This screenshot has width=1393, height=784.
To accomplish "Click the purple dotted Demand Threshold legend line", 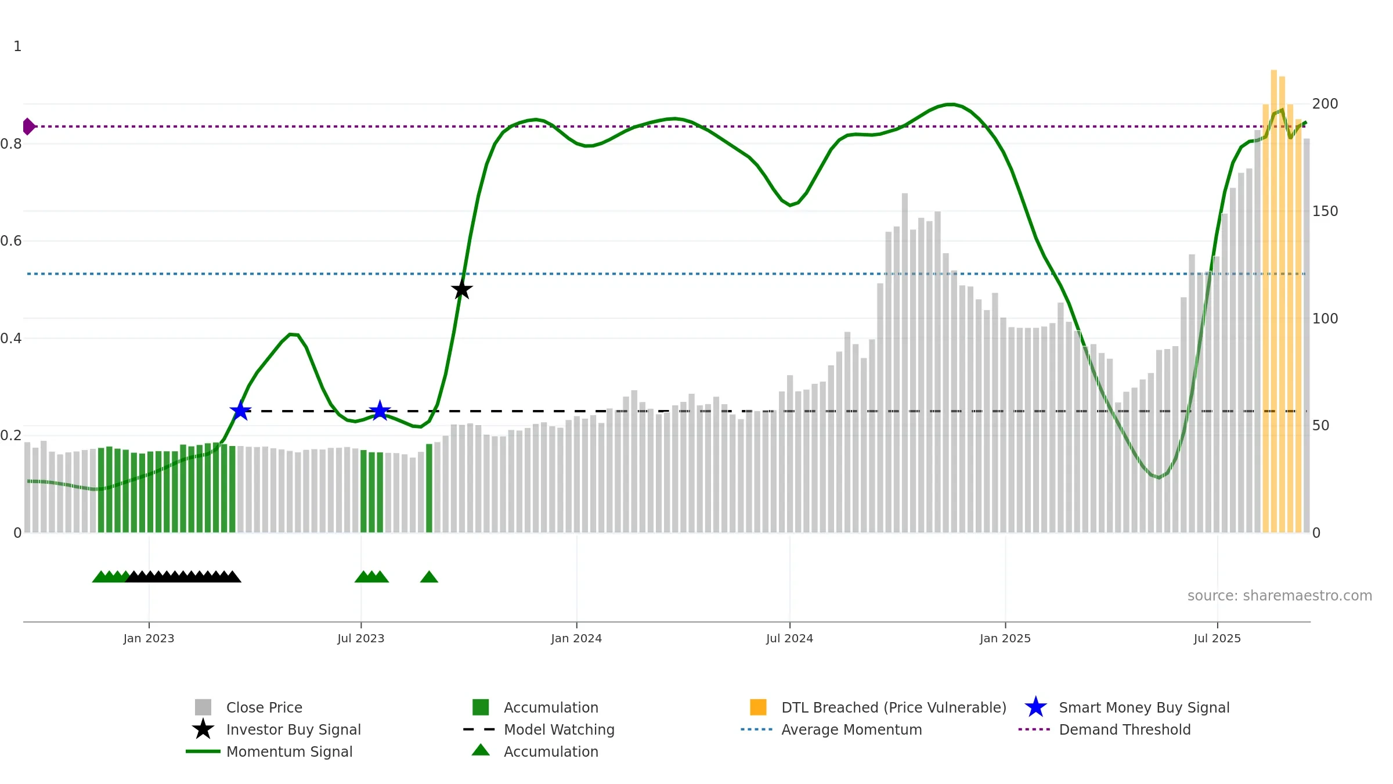I will click(x=1034, y=729).
